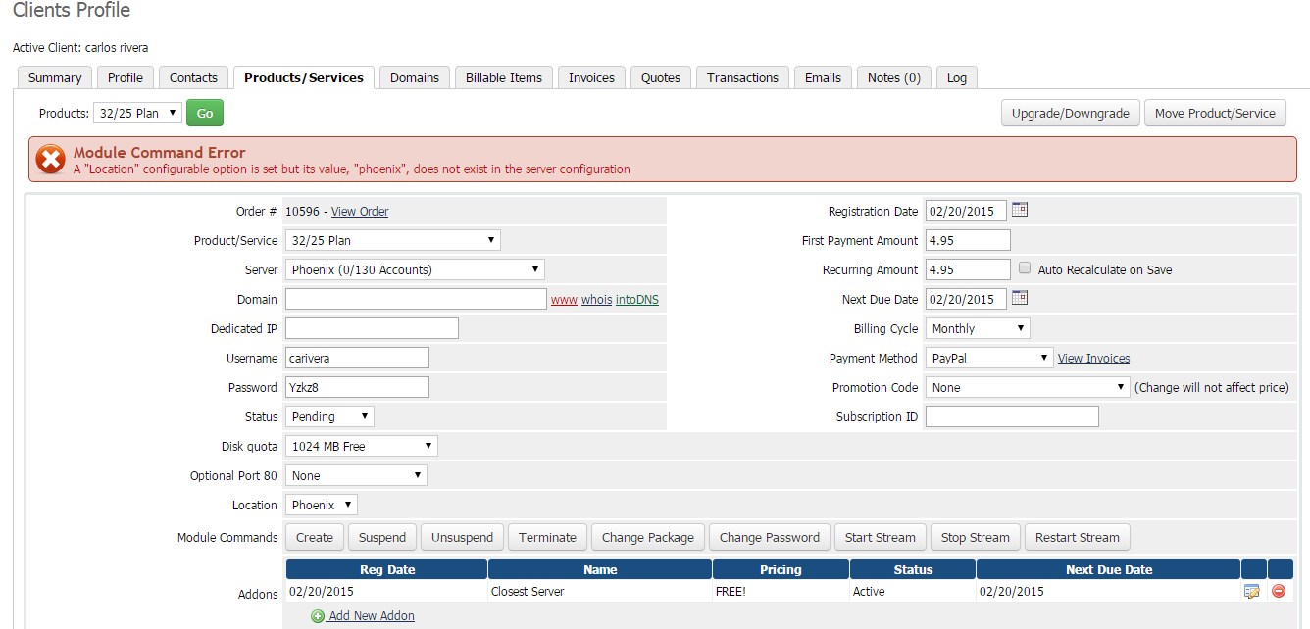Click the Recurring Amount field
Image resolution: width=1310 pixels, height=629 pixels.
pos(968,269)
